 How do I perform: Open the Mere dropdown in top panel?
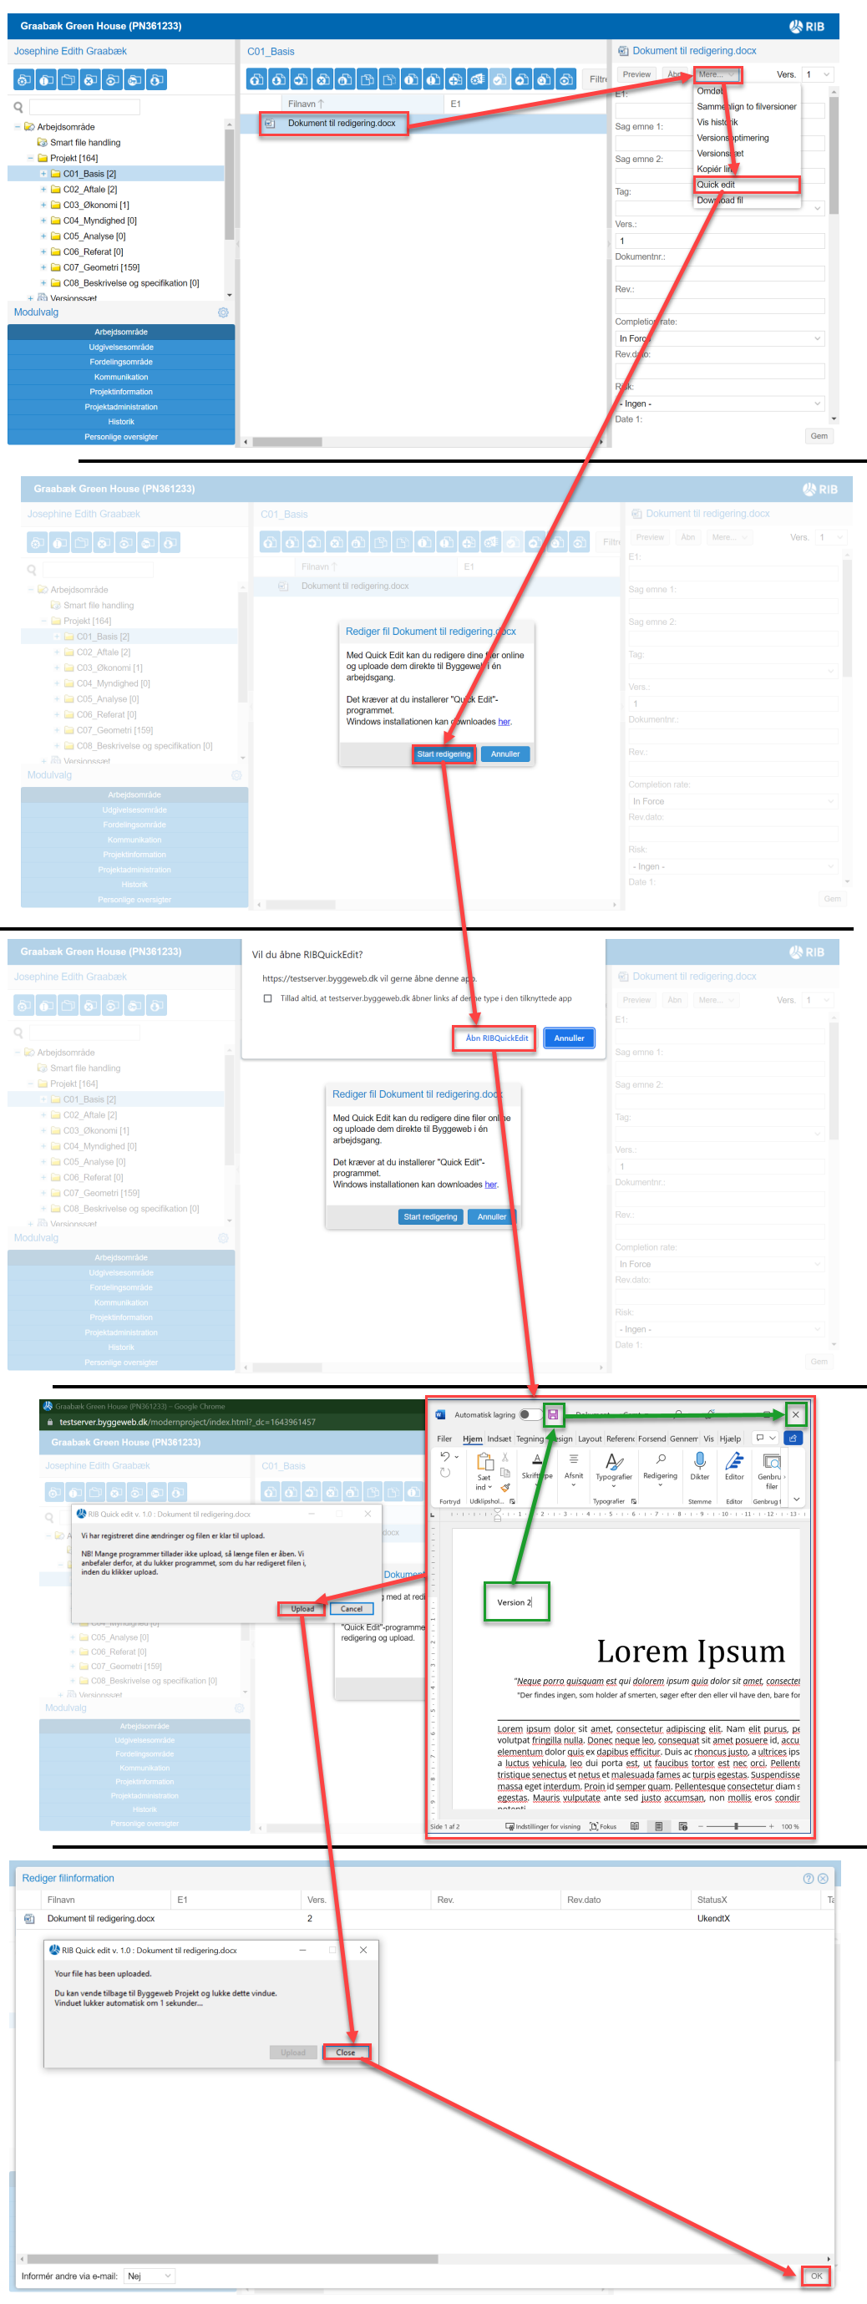click(x=717, y=74)
